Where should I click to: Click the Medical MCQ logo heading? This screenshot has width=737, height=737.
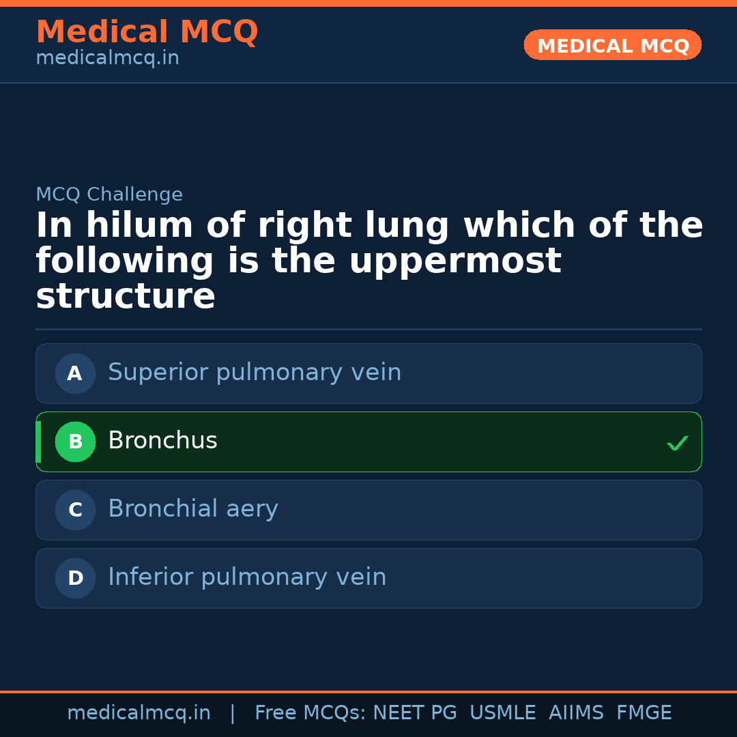pos(147,32)
